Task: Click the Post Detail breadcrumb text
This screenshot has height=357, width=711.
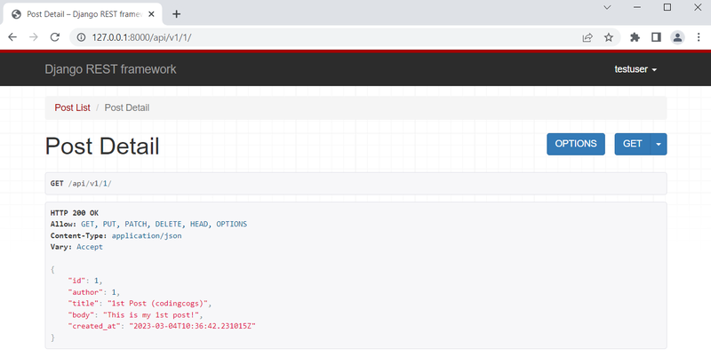Action: pos(127,107)
